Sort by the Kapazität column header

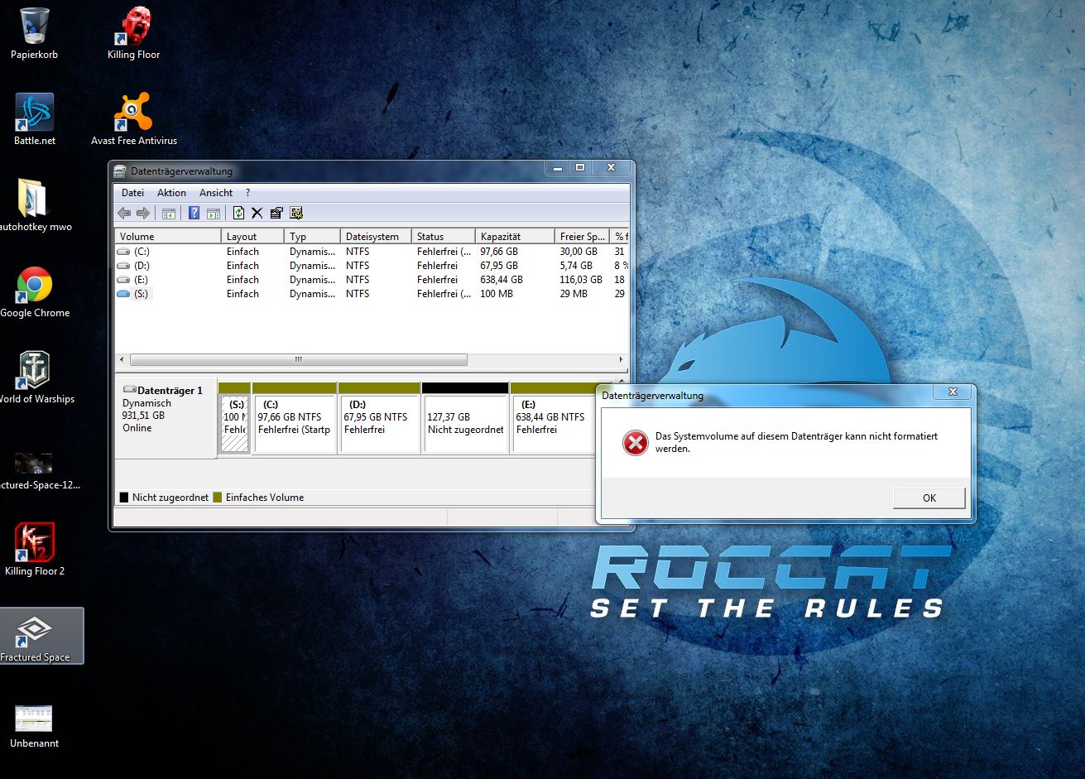[x=515, y=236]
